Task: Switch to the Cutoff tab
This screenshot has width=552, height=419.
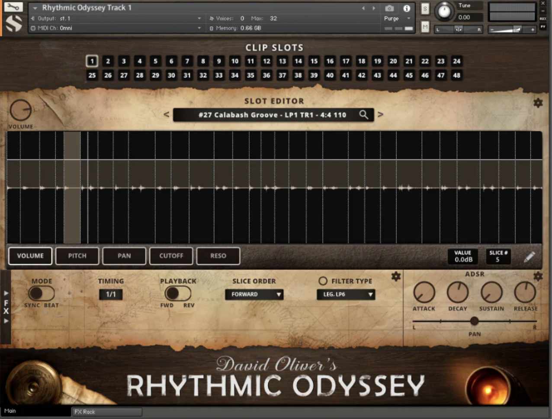Action: click(x=171, y=256)
